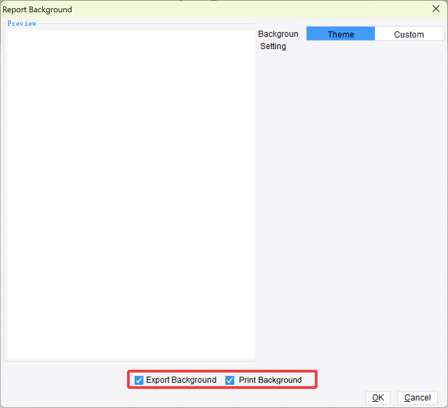Image resolution: width=448 pixels, height=408 pixels.
Task: Open the Custom background options
Action: pos(409,34)
